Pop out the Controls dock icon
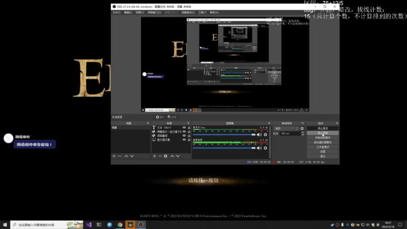 pos(337,123)
